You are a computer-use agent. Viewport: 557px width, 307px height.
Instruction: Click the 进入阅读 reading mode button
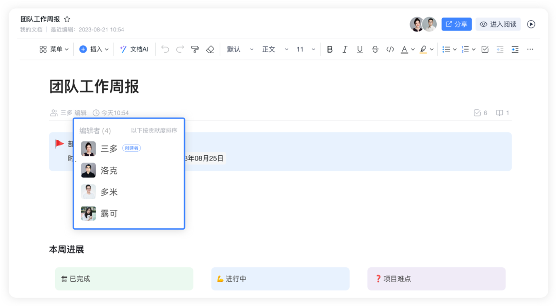(498, 24)
